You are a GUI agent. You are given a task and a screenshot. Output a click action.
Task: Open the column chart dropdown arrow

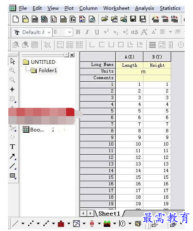pos(69,224)
